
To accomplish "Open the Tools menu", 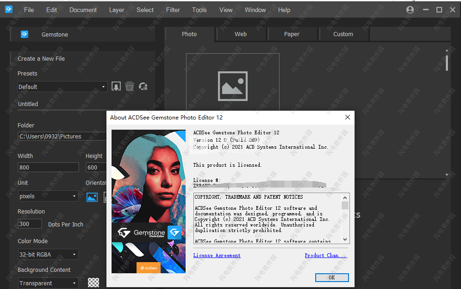I will [x=199, y=10].
